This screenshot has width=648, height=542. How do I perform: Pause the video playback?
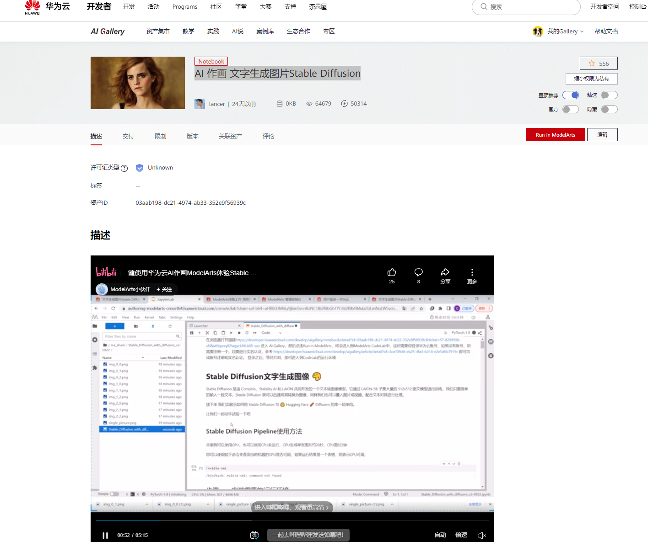[105, 535]
